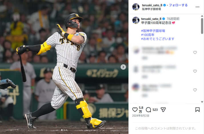This screenshot has height=134, width=204.
Task: Like the second blurred comment
Action: click(x=195, y=71)
